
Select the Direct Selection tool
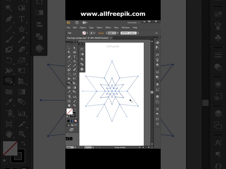(x=75, y=48)
